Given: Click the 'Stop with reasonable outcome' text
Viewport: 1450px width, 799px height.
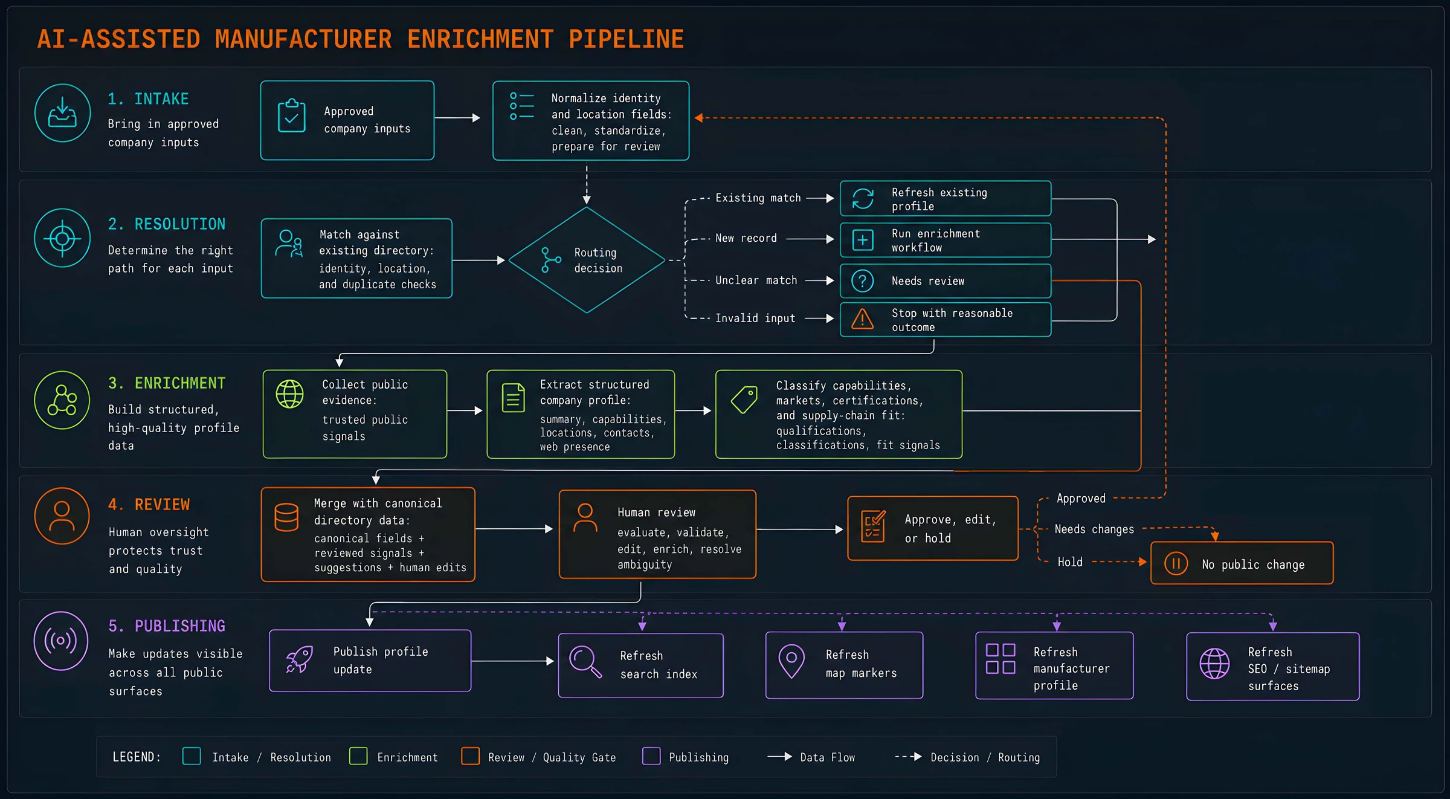Looking at the screenshot, I should click(x=952, y=320).
